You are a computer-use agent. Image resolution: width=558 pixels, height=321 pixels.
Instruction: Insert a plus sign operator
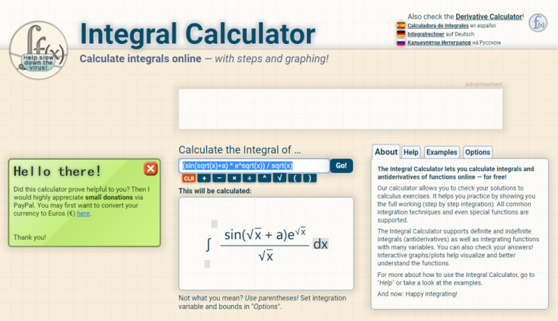coord(204,178)
